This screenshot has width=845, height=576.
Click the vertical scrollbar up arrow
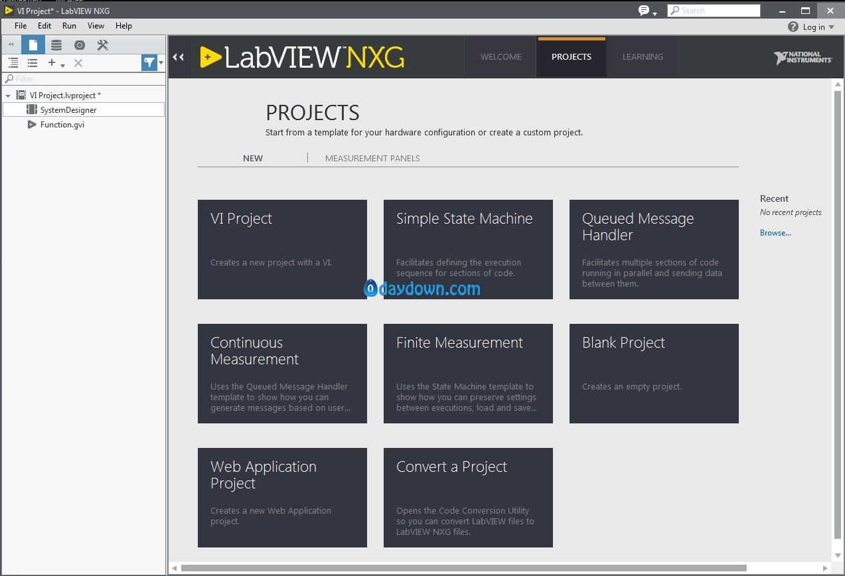(838, 84)
